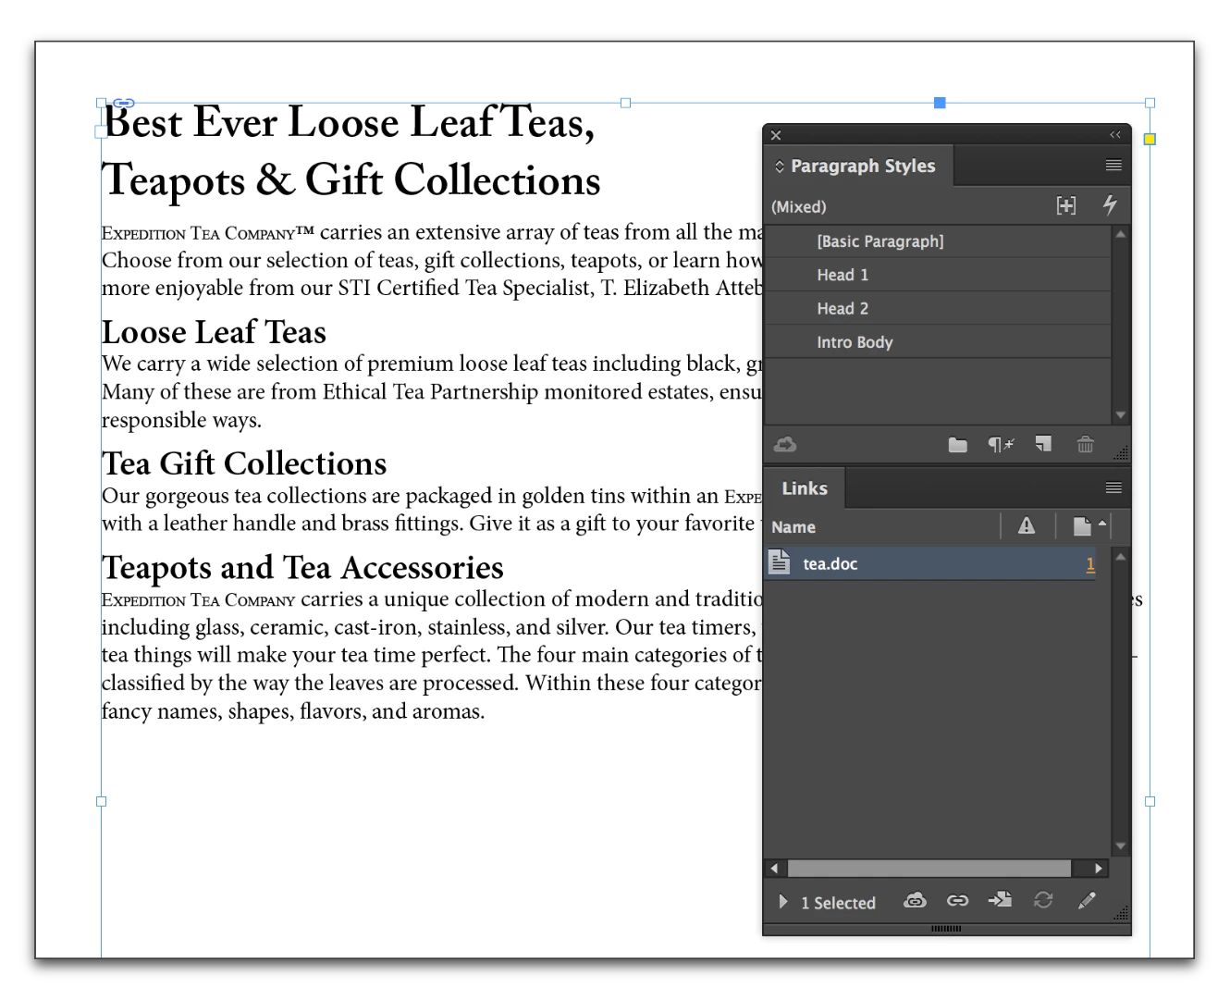Screen dimensions: 1230x999
Task: Click the blue anchored object control on the frame
Action: point(940,103)
